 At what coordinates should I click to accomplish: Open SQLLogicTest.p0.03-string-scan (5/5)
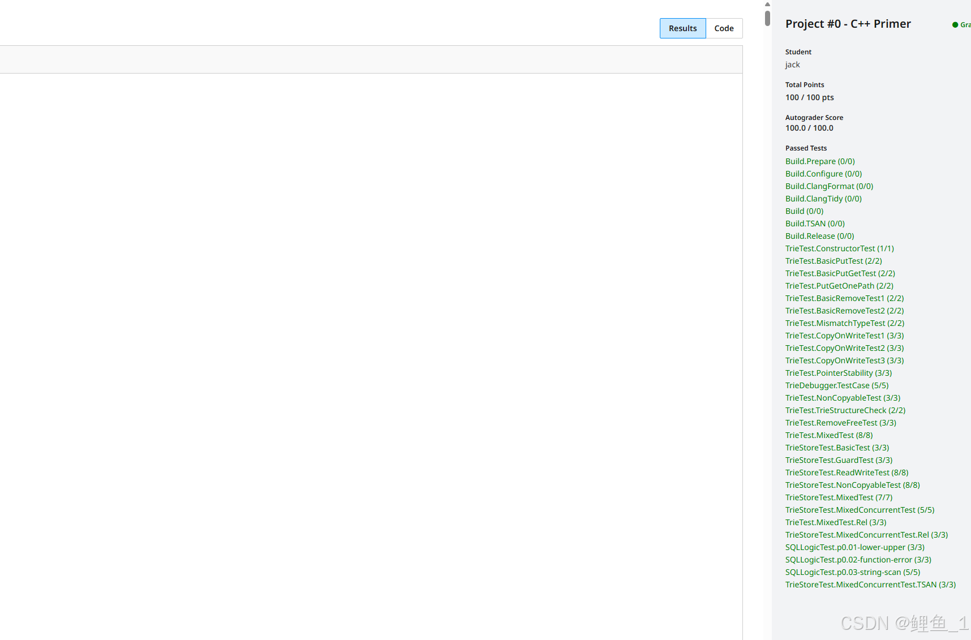click(x=853, y=572)
